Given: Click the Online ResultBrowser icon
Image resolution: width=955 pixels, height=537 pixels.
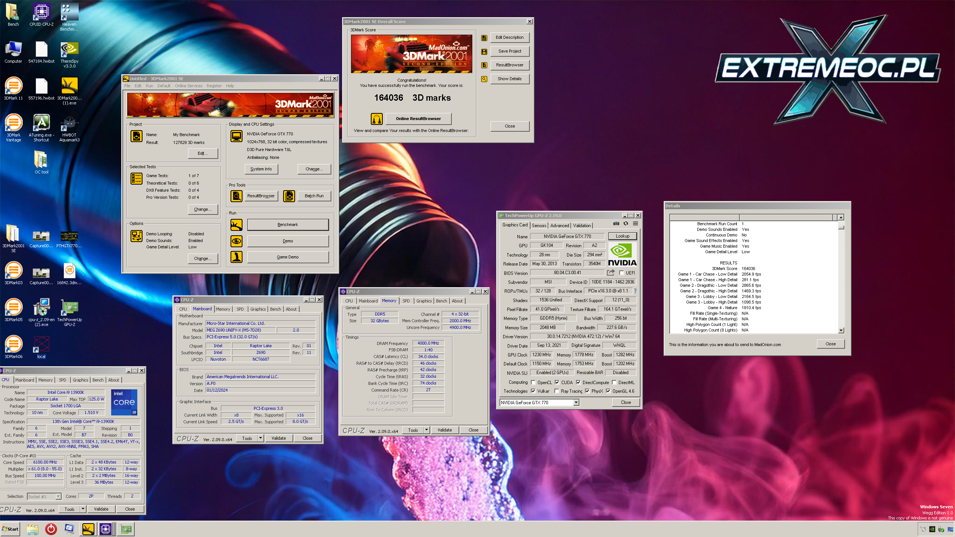Looking at the screenshot, I should tap(377, 119).
